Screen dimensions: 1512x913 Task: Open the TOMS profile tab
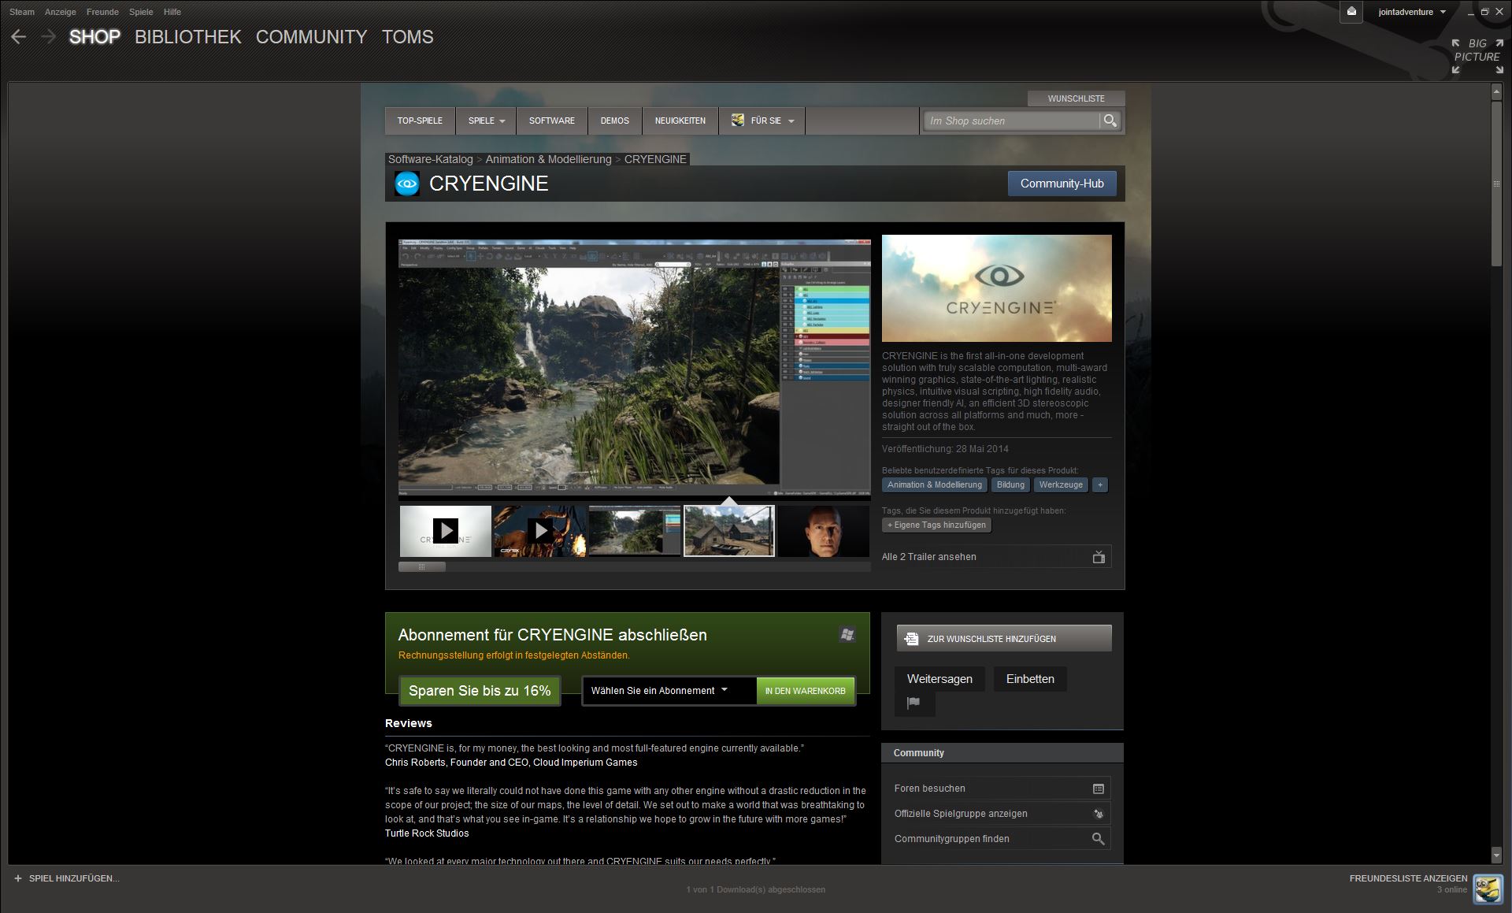(x=408, y=37)
